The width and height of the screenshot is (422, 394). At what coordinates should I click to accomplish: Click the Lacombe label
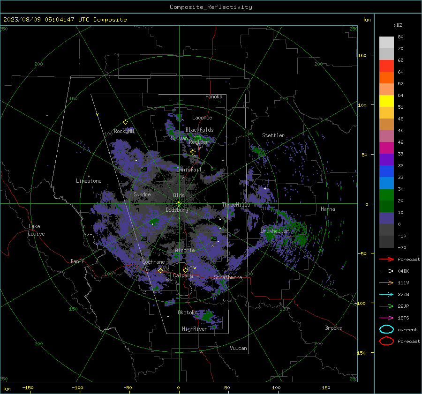pyautogui.click(x=202, y=118)
